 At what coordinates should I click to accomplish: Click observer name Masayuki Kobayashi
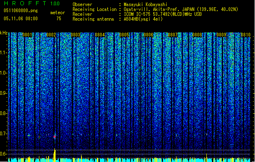click(146, 4)
